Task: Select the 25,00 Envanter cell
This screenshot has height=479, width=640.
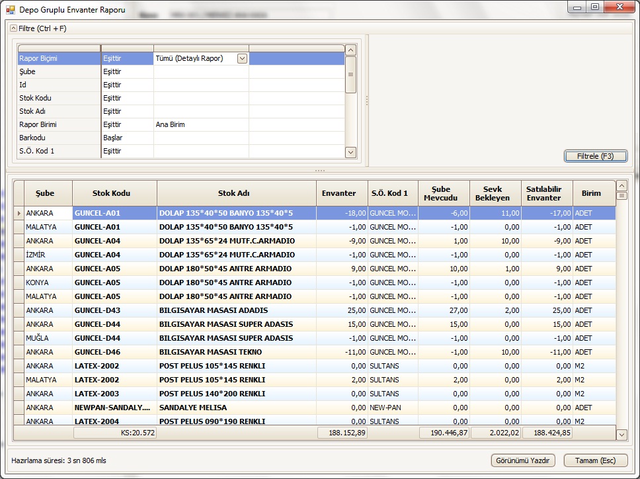Action: pyautogui.click(x=342, y=310)
